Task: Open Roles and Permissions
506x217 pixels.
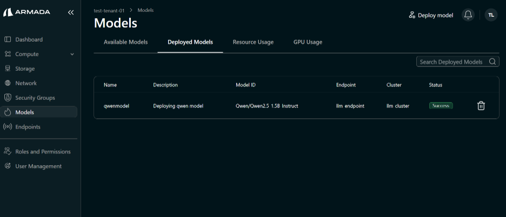Action: click(43, 152)
